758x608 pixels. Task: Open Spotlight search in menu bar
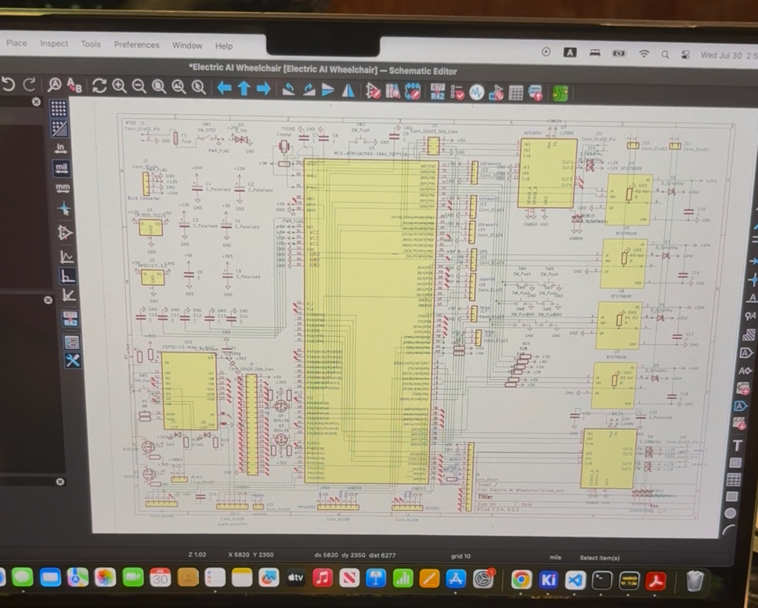click(665, 55)
